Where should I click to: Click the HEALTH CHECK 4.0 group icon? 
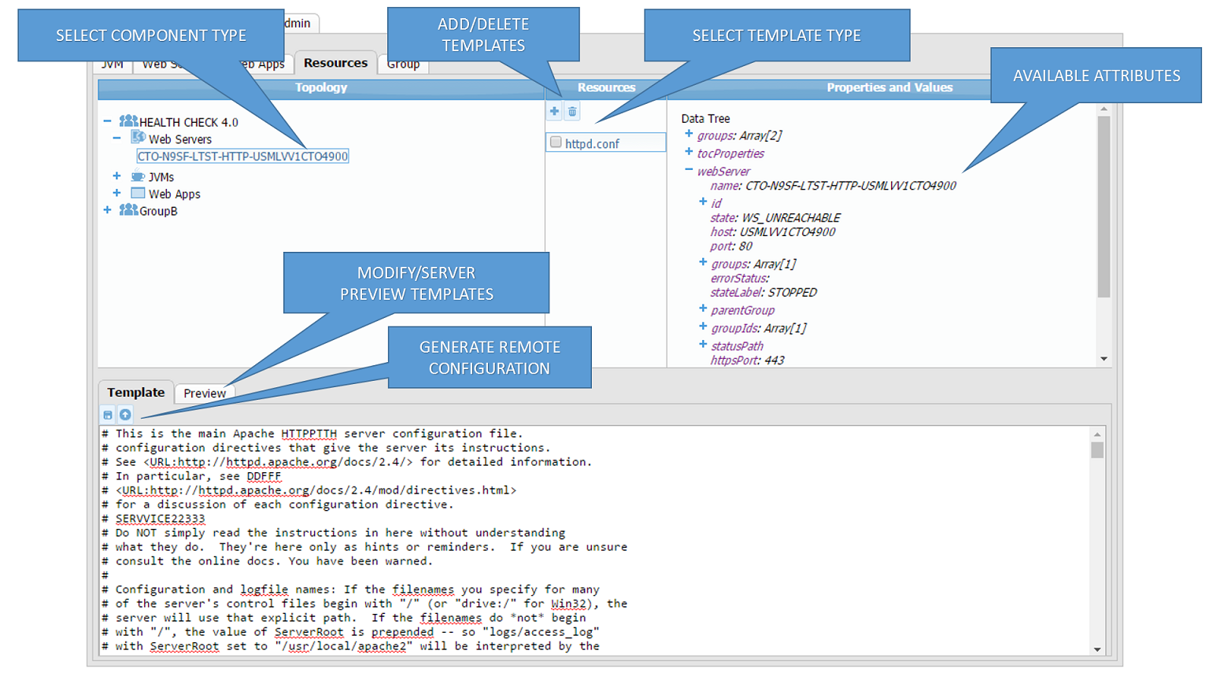pyautogui.click(x=128, y=121)
